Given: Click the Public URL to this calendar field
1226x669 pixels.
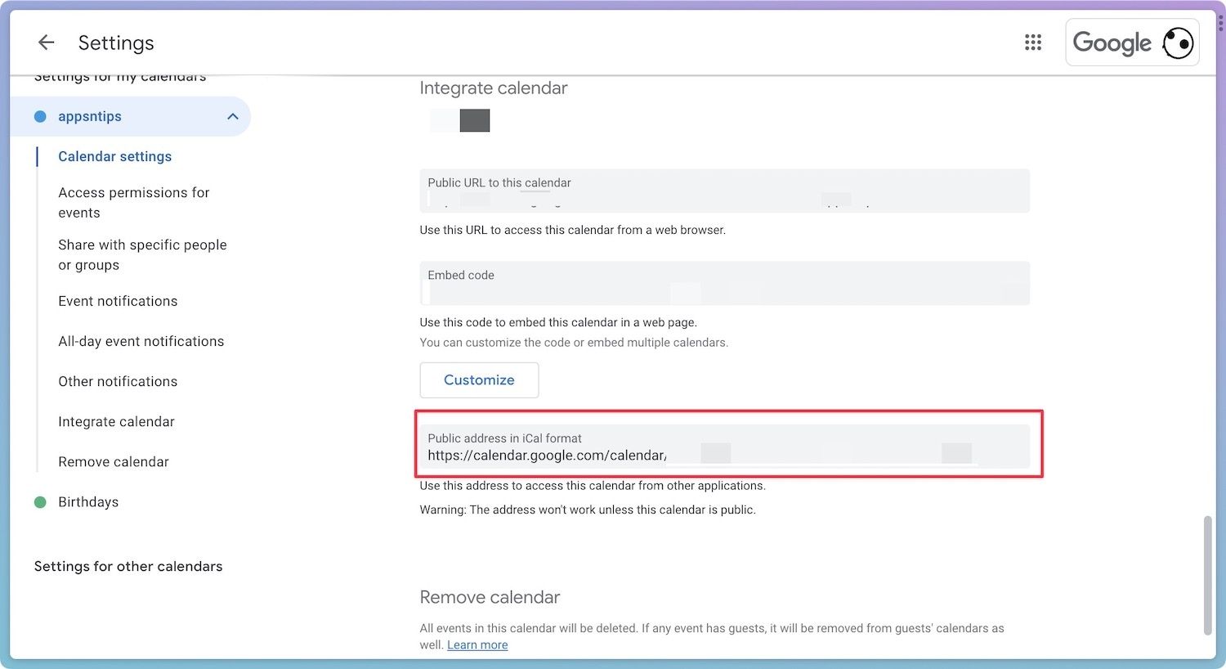Looking at the screenshot, I should click(724, 191).
